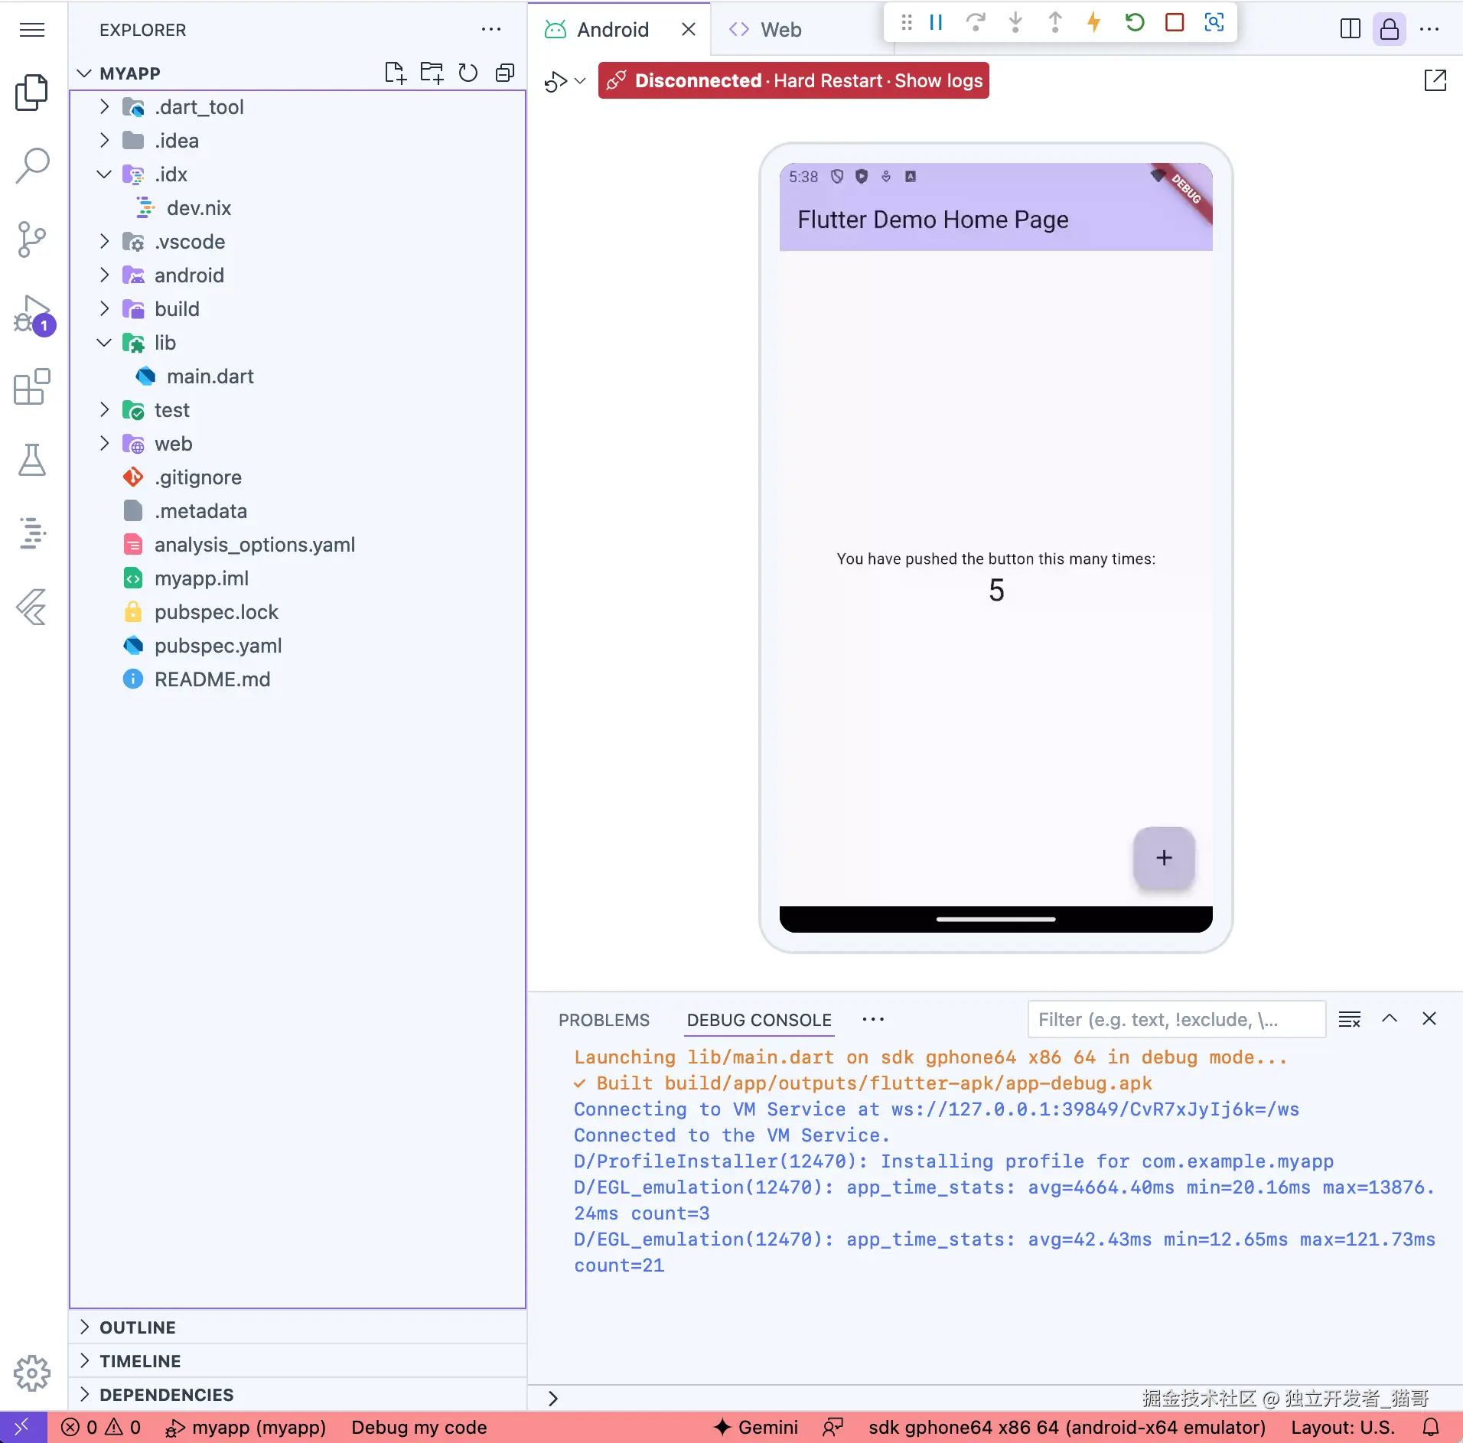Toggle the split panel layout

point(1351,29)
